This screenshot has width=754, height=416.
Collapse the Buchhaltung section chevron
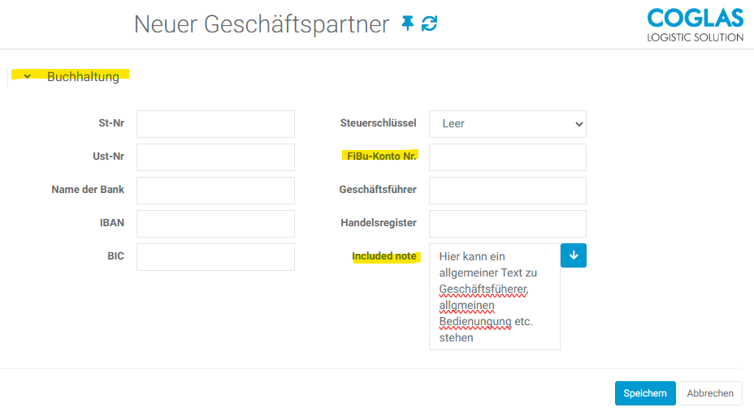click(x=28, y=76)
